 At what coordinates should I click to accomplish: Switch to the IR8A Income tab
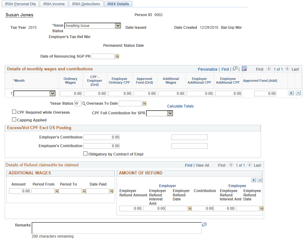(x=54, y=4)
